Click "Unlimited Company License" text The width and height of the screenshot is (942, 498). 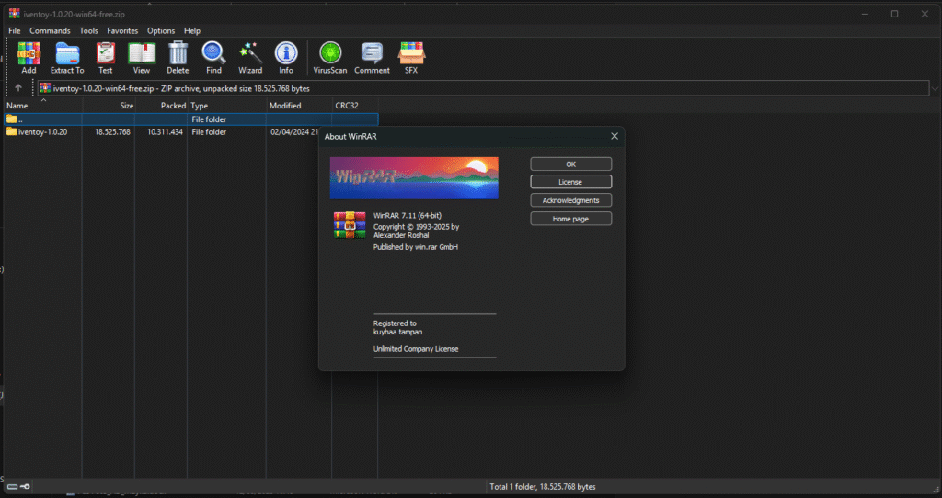(416, 348)
